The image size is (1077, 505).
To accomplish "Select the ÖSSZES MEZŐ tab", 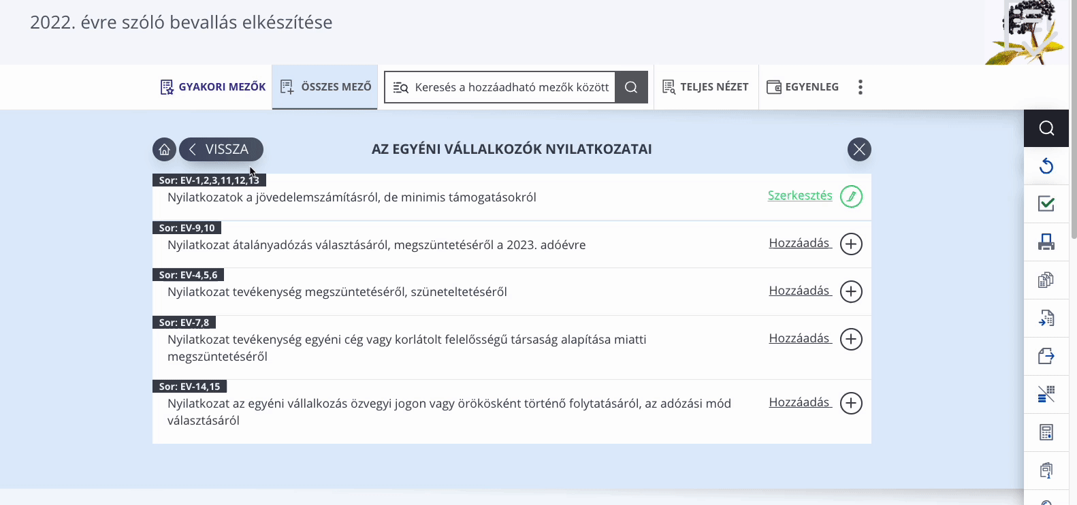I will [x=325, y=87].
